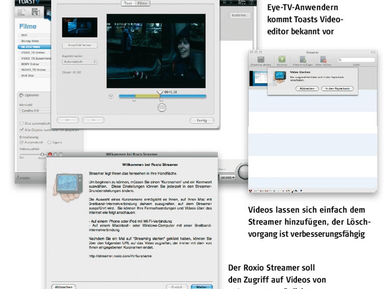Click the button image thumbnail in editor
This screenshot has width=386, height=289.
tap(80, 27)
